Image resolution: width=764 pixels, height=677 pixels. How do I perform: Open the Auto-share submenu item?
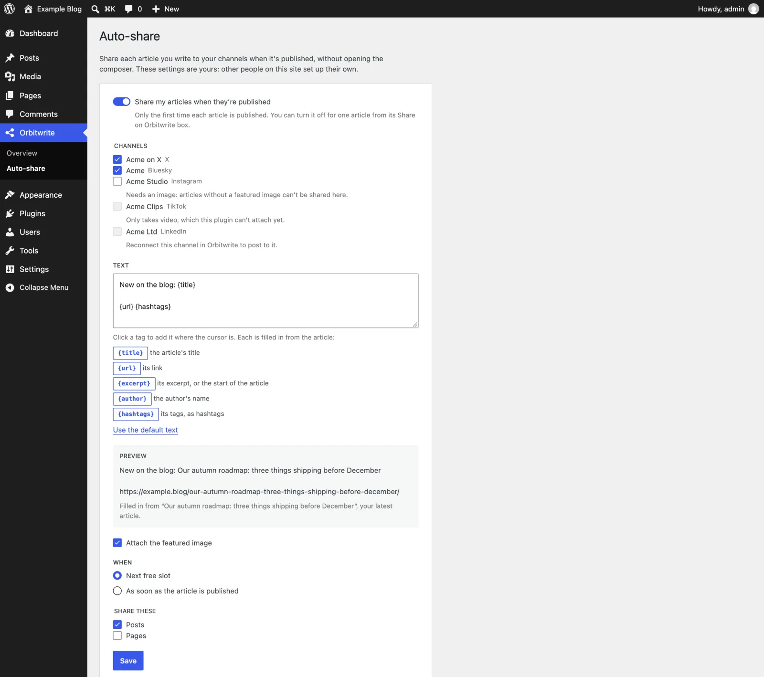point(26,169)
